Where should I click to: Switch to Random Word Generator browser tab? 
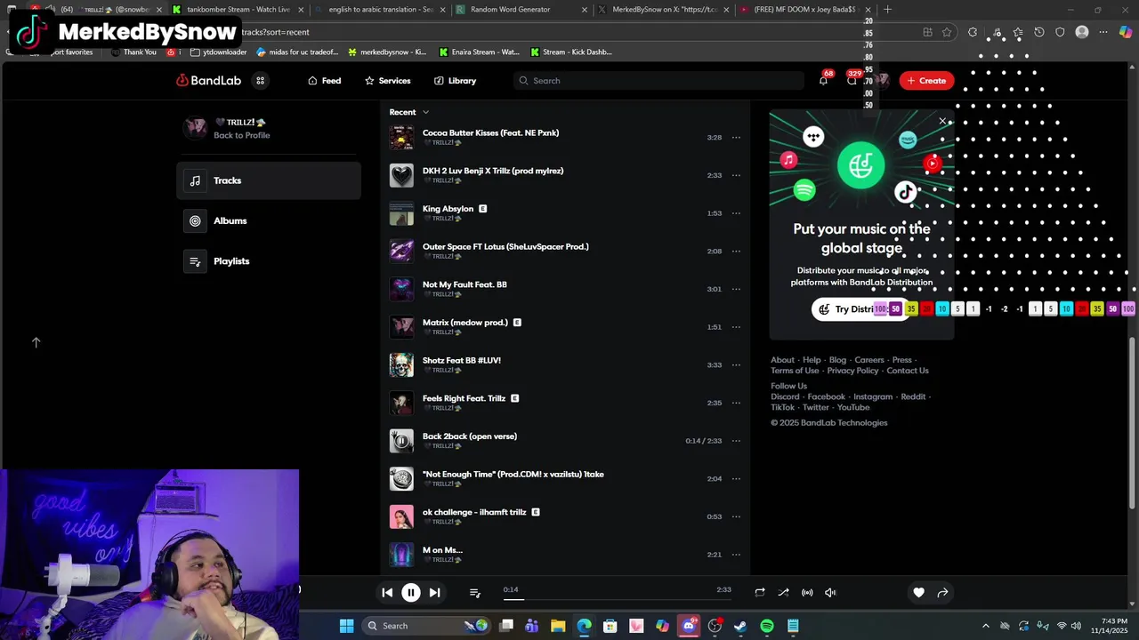521,10
